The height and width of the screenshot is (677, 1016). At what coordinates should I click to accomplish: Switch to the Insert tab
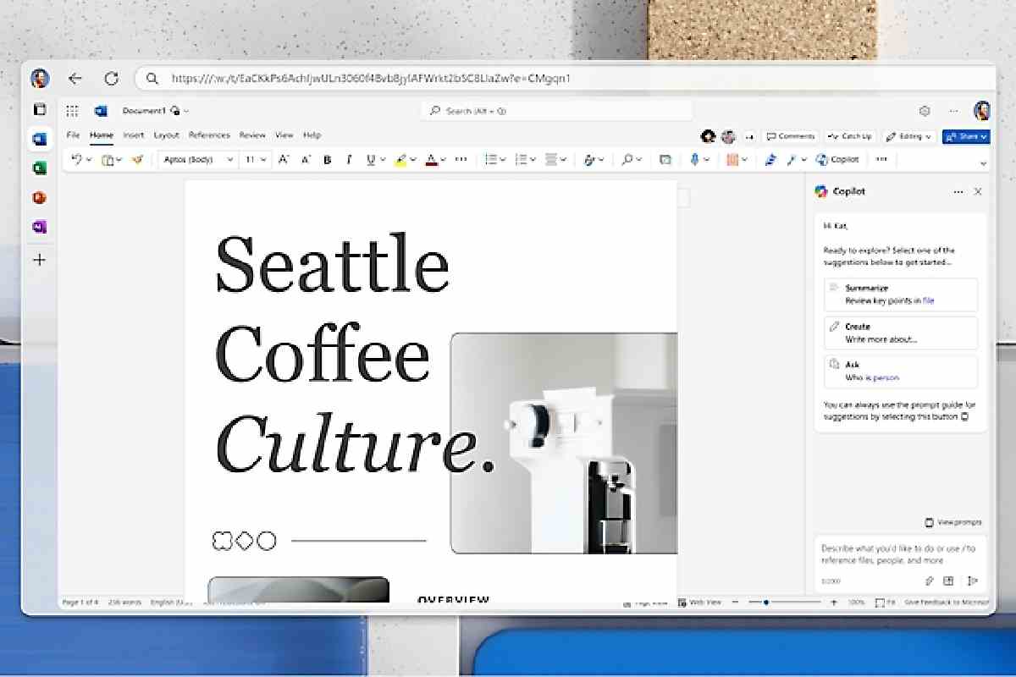point(133,135)
